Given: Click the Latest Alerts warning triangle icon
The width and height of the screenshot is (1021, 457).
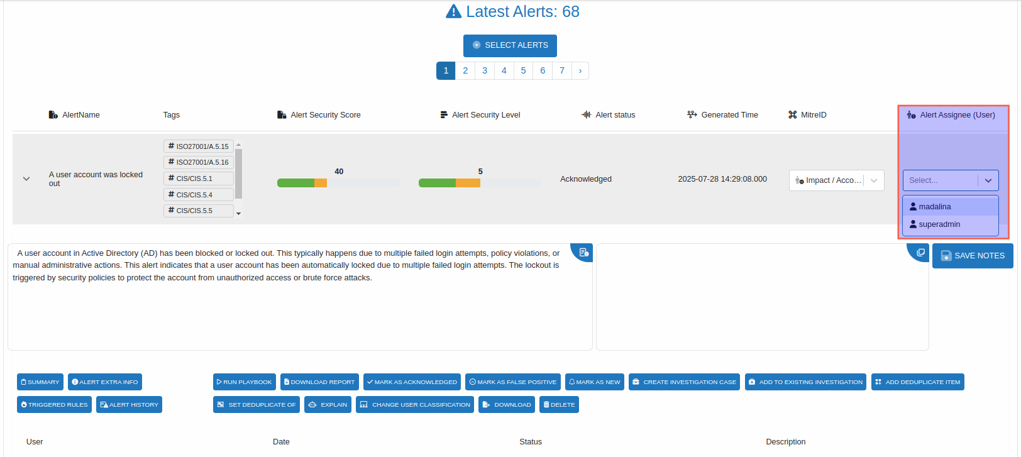Looking at the screenshot, I should coord(453,12).
